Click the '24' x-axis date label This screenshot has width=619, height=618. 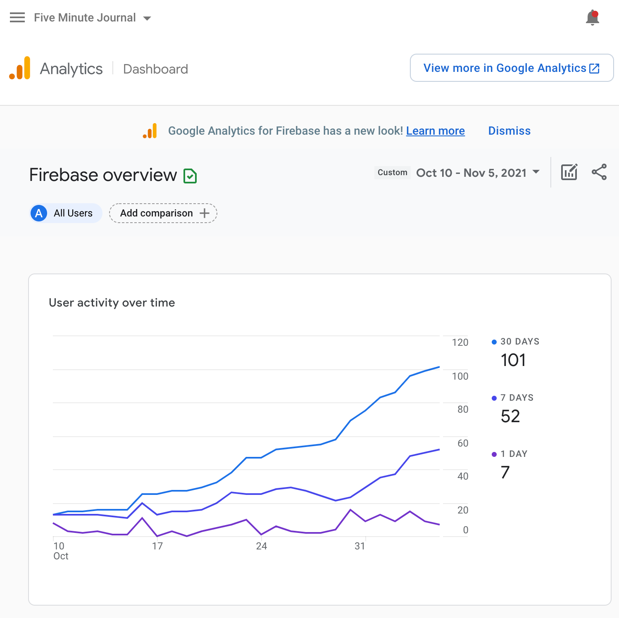tap(262, 546)
